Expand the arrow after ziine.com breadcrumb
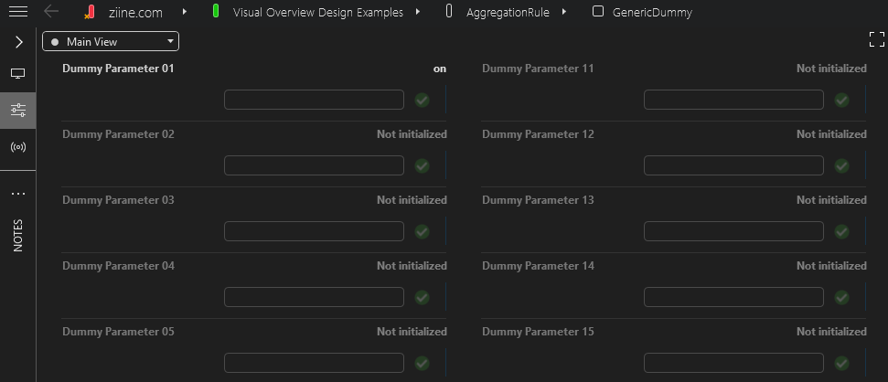This screenshot has height=382, width=888. click(185, 12)
